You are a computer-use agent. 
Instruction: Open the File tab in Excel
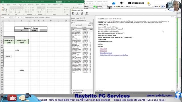[x=3, y=5]
